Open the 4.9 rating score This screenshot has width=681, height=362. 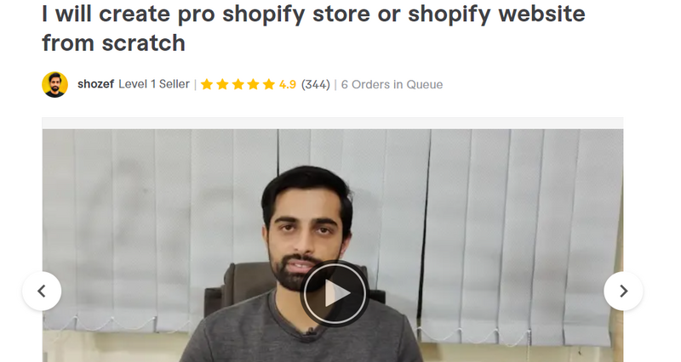[x=288, y=84]
